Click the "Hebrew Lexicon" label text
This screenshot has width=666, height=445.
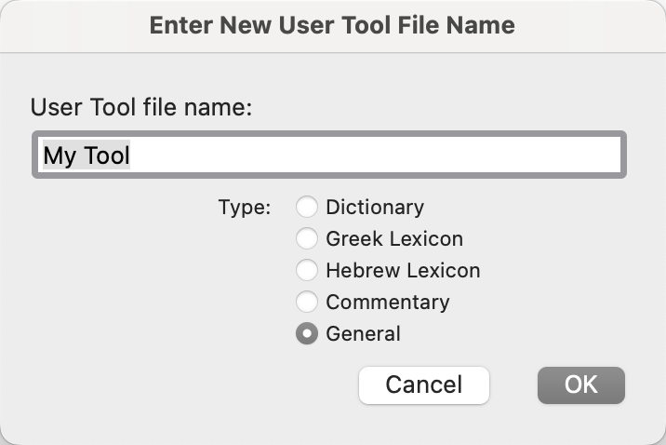click(x=403, y=270)
